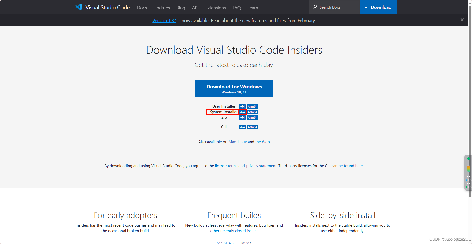
Task: Go to the Blog page
Action: [181, 8]
